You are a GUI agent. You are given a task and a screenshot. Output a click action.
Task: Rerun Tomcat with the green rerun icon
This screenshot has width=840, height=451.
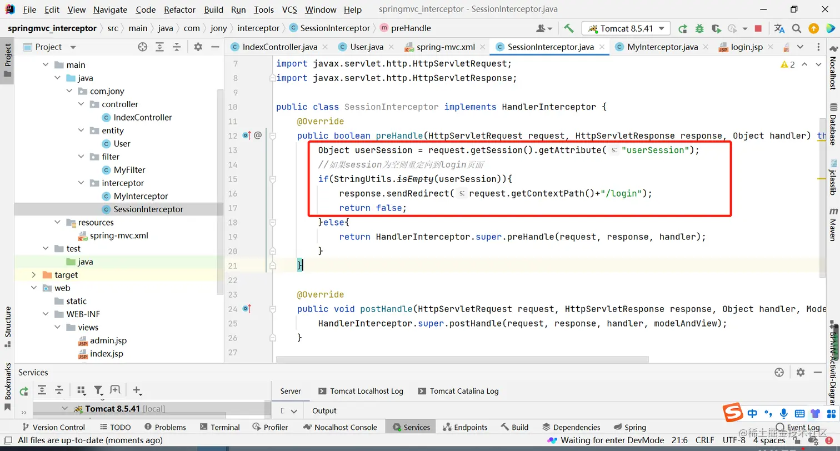pyautogui.click(x=682, y=28)
